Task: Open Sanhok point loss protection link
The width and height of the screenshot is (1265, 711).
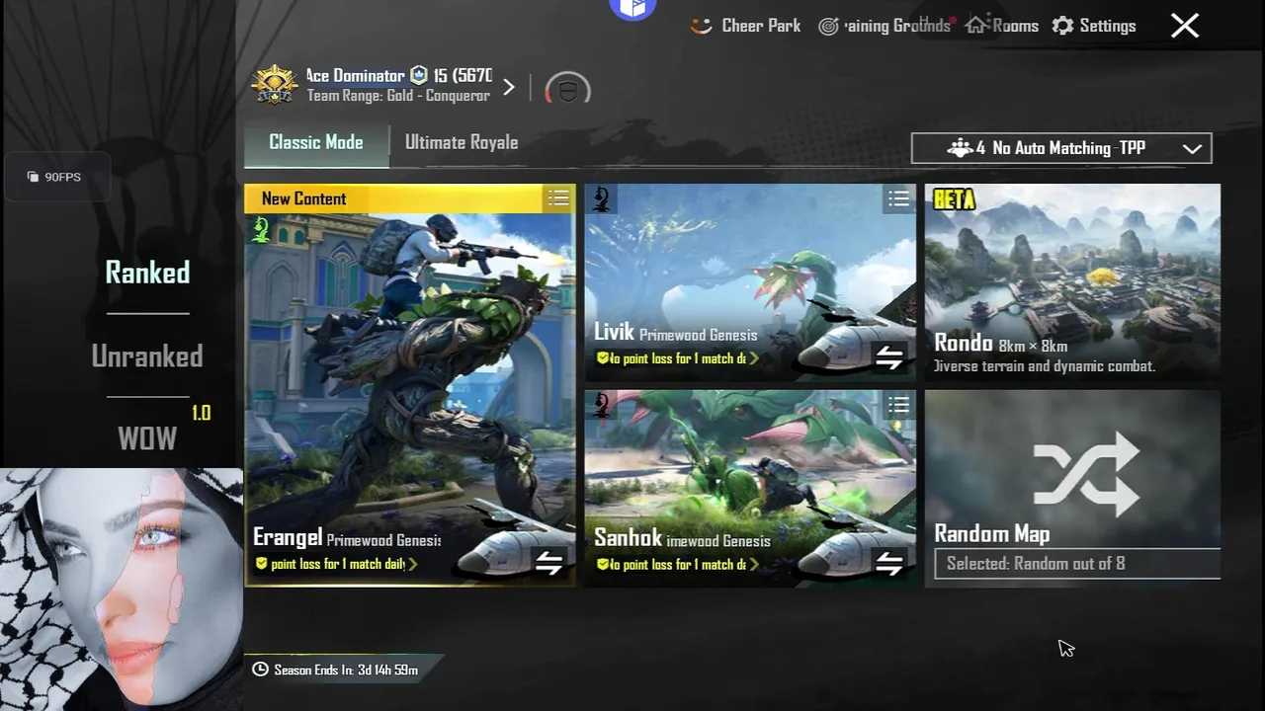Action: pos(677,564)
